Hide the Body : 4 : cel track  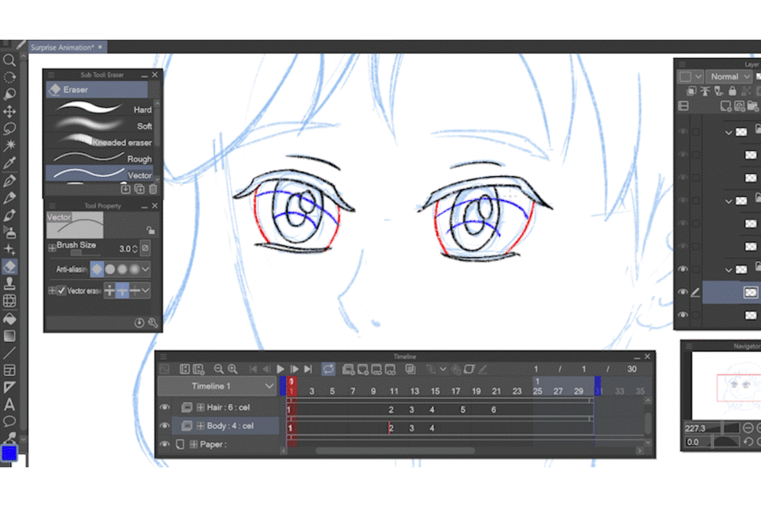point(165,426)
